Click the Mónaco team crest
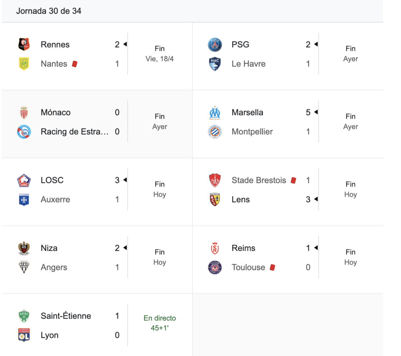Screen dimensions: 401x356 click(x=24, y=113)
